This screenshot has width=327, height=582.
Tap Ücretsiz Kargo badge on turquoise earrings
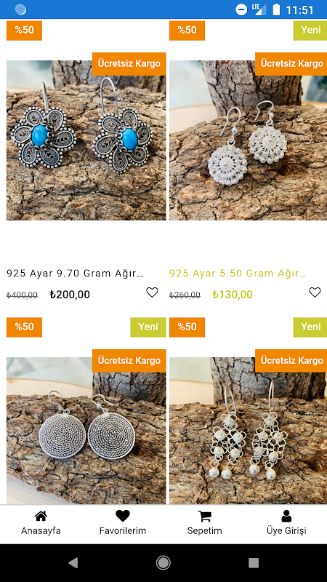[129, 64]
